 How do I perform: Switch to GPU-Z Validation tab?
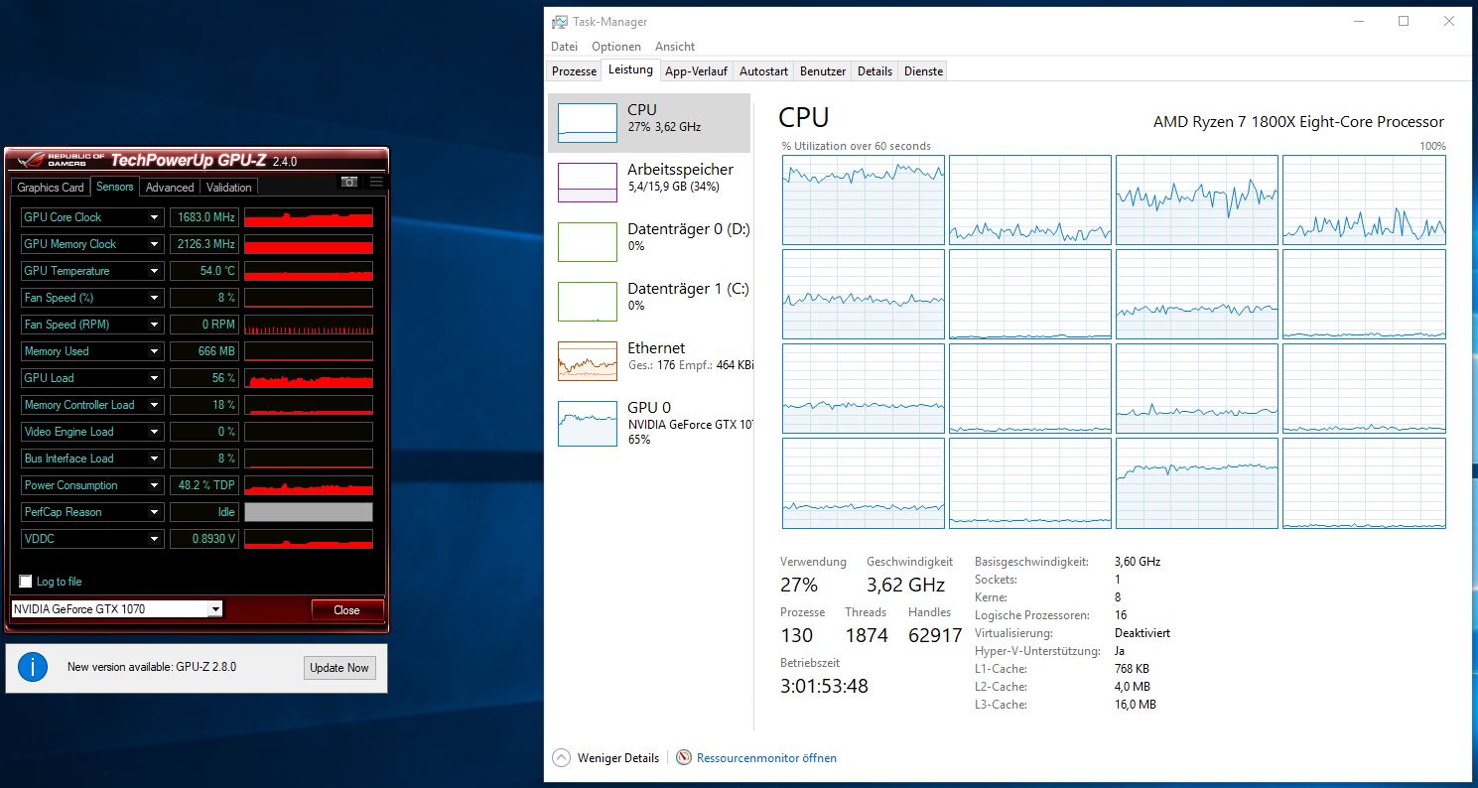[229, 188]
